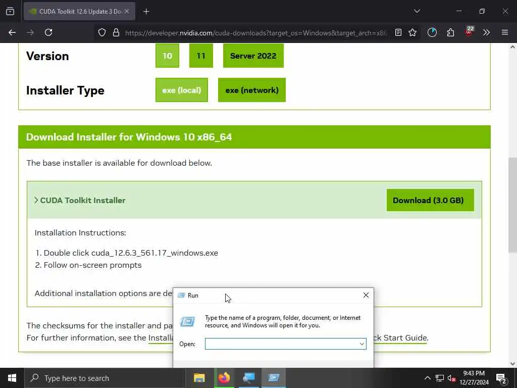Choose exe (local) installer type
This screenshot has height=388, width=517.
pyautogui.click(x=182, y=90)
